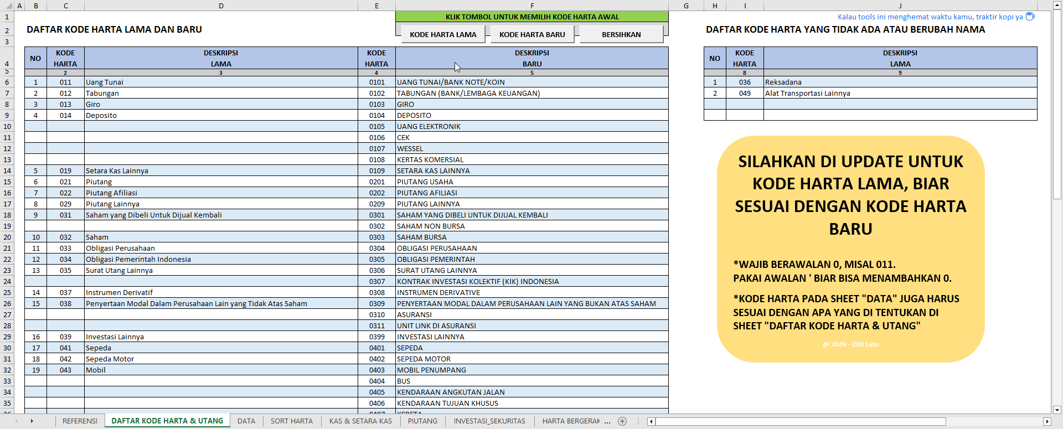The height and width of the screenshot is (429, 1063).
Task: Open the SORT HARTA sheet tab
Action: click(x=291, y=421)
